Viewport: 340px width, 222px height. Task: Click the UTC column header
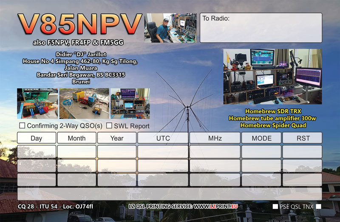pyautogui.click(x=163, y=138)
